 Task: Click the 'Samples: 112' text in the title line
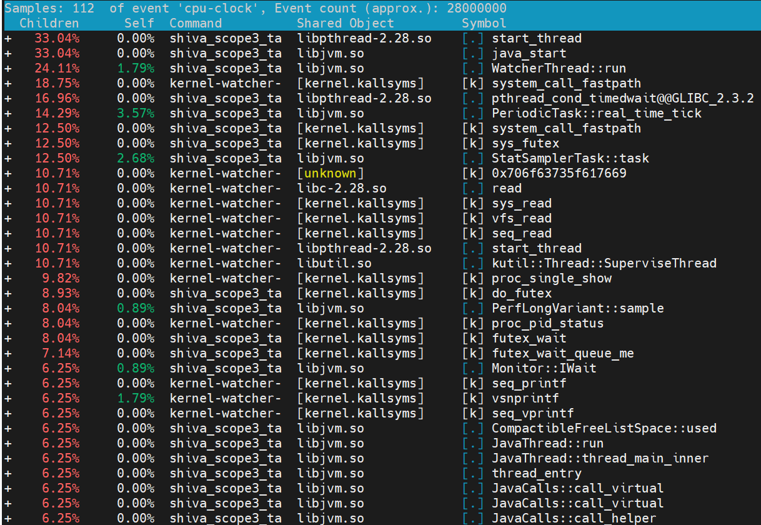click(49, 8)
